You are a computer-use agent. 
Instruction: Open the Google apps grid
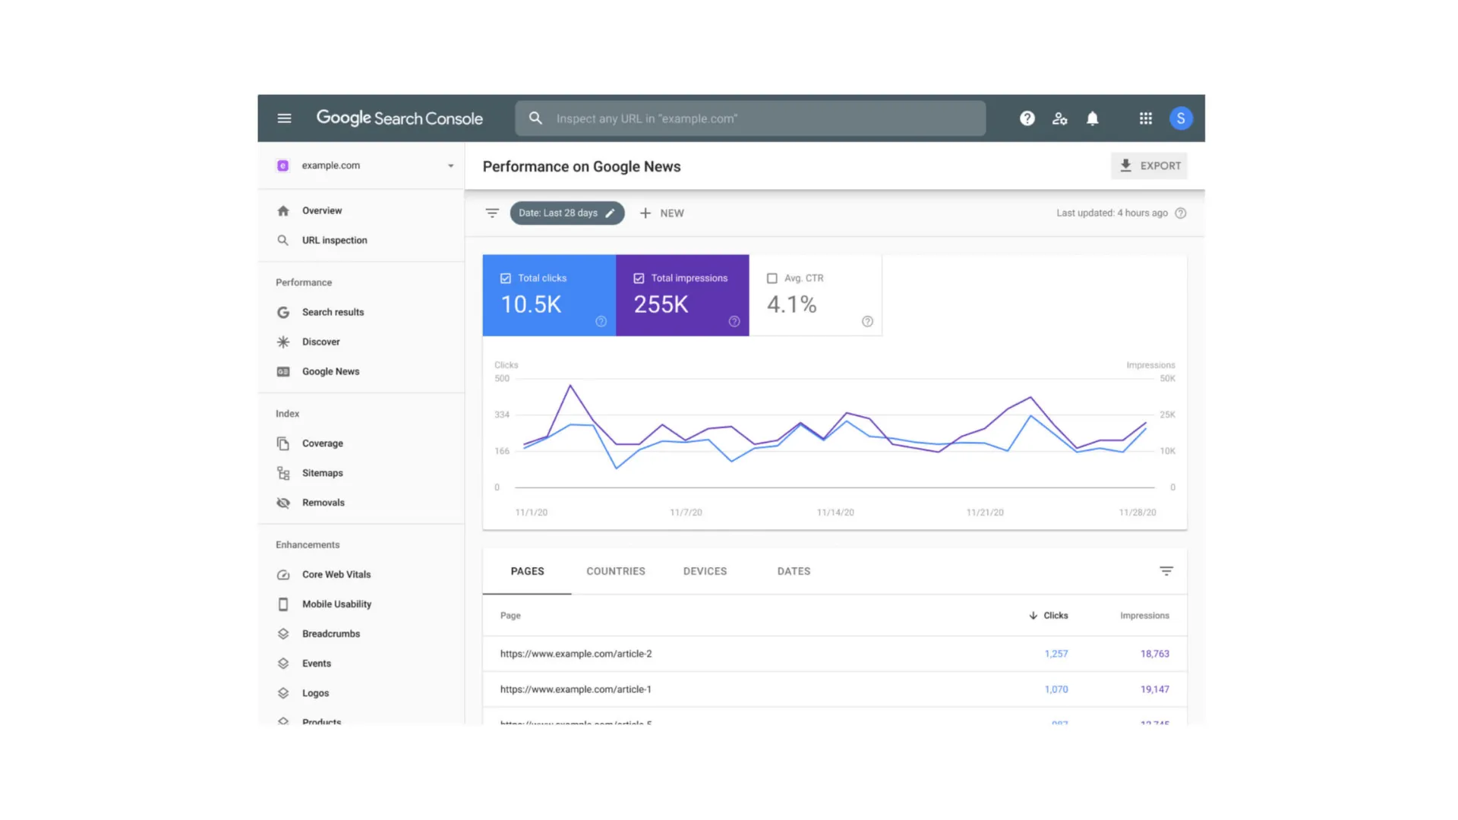click(1145, 118)
